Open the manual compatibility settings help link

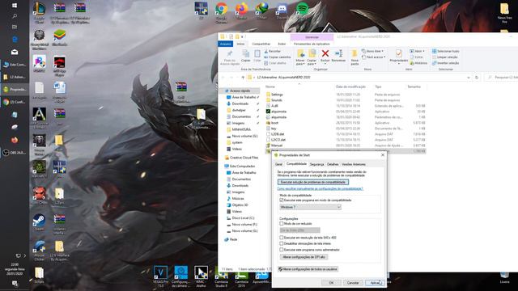coord(321,188)
